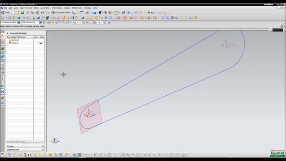Open the Insert menu

coord(22,8)
